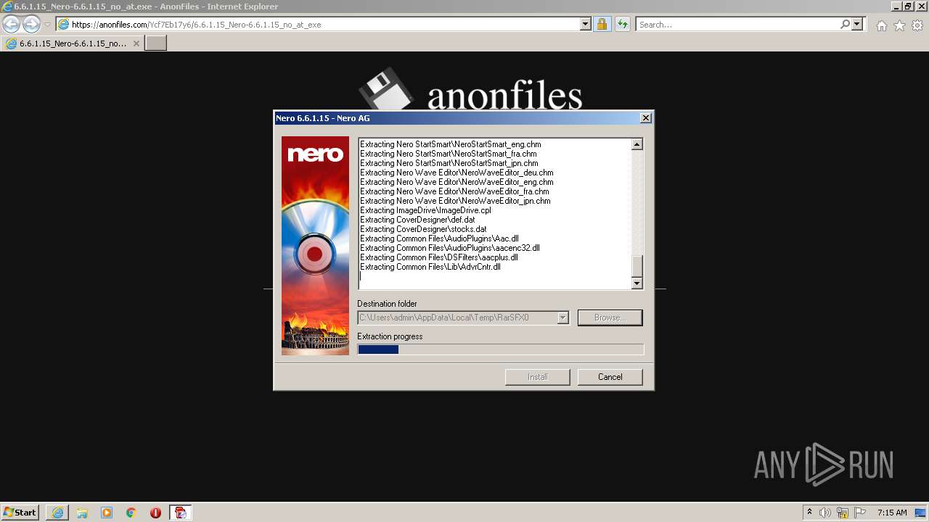Switch to the Nero installer taskbar icon
Image resolution: width=929 pixels, height=522 pixels.
181,513
